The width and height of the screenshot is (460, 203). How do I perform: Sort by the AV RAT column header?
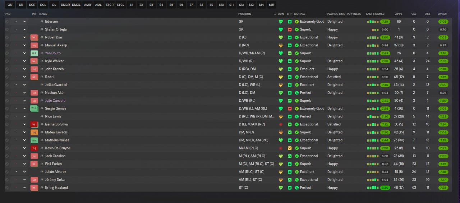coord(443,14)
